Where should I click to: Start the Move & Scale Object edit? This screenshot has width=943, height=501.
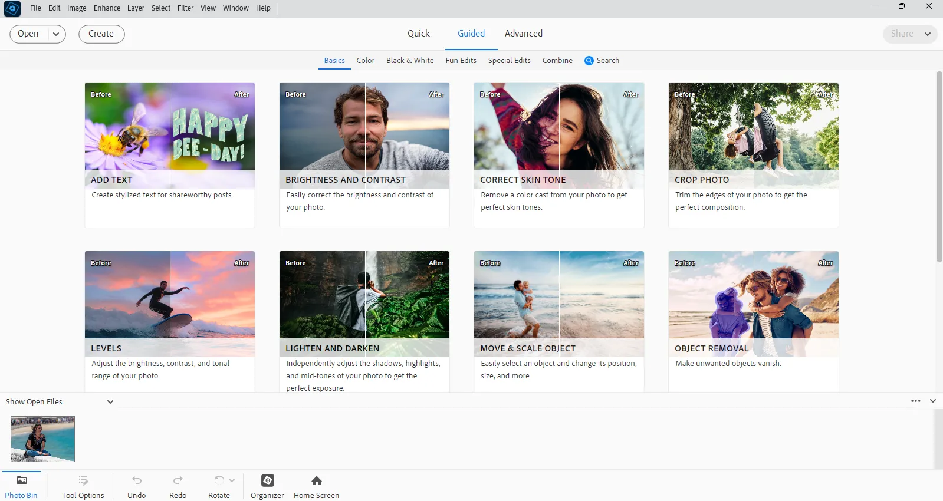point(559,322)
